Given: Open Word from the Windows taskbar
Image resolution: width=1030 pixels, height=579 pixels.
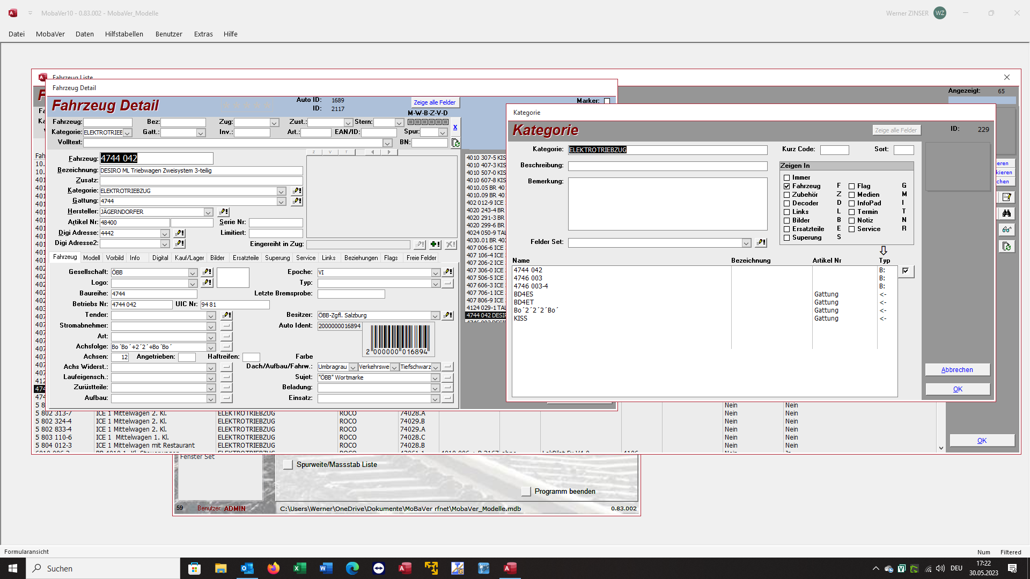Looking at the screenshot, I should [x=326, y=568].
